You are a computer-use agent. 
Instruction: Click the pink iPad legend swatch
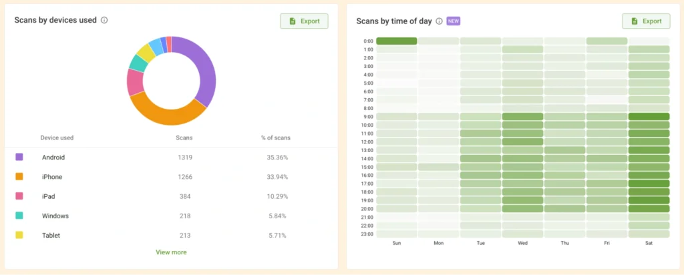click(x=19, y=196)
